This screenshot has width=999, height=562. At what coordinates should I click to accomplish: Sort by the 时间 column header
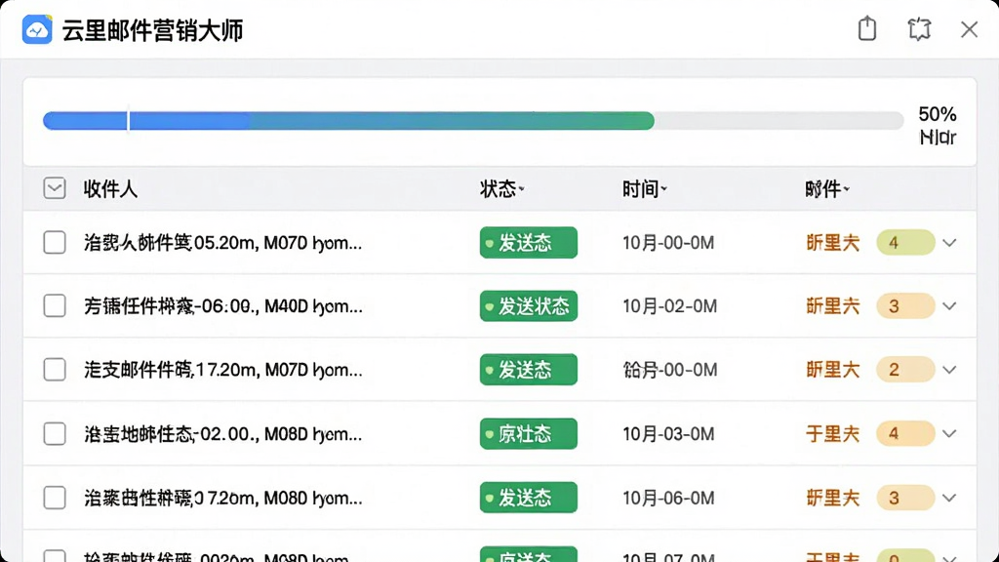tap(644, 188)
